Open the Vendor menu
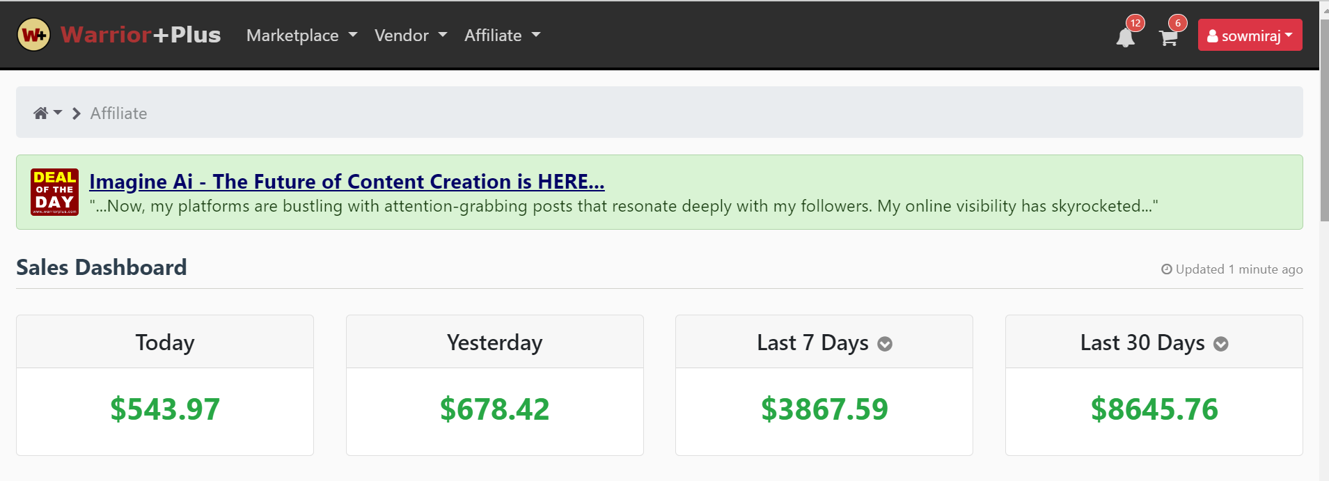Screen dimensions: 1329x481 [x=410, y=36]
